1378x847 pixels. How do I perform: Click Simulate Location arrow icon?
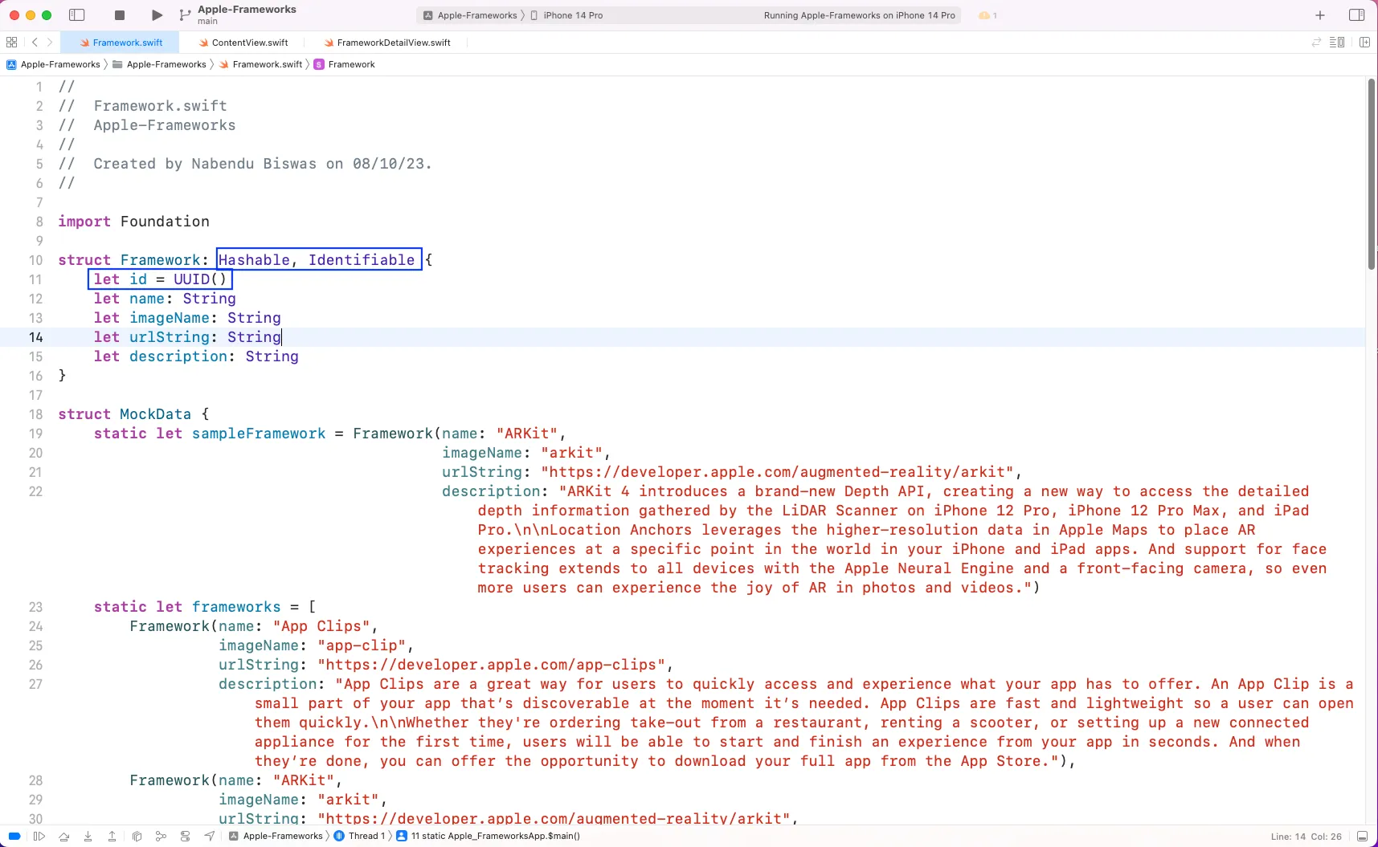coord(209,836)
